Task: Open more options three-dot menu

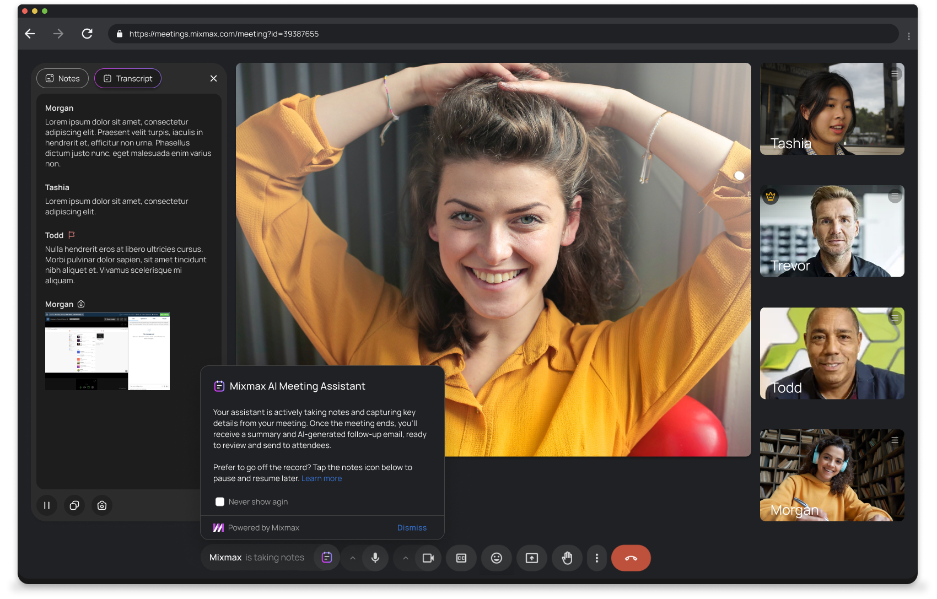Action: click(x=597, y=558)
